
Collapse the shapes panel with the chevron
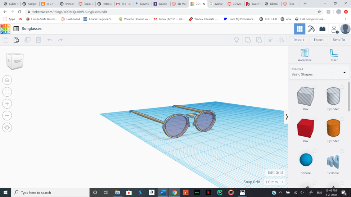click(287, 117)
